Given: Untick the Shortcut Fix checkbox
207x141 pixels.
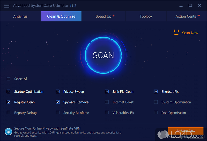Looking at the screenshot, I should (x=156, y=92).
